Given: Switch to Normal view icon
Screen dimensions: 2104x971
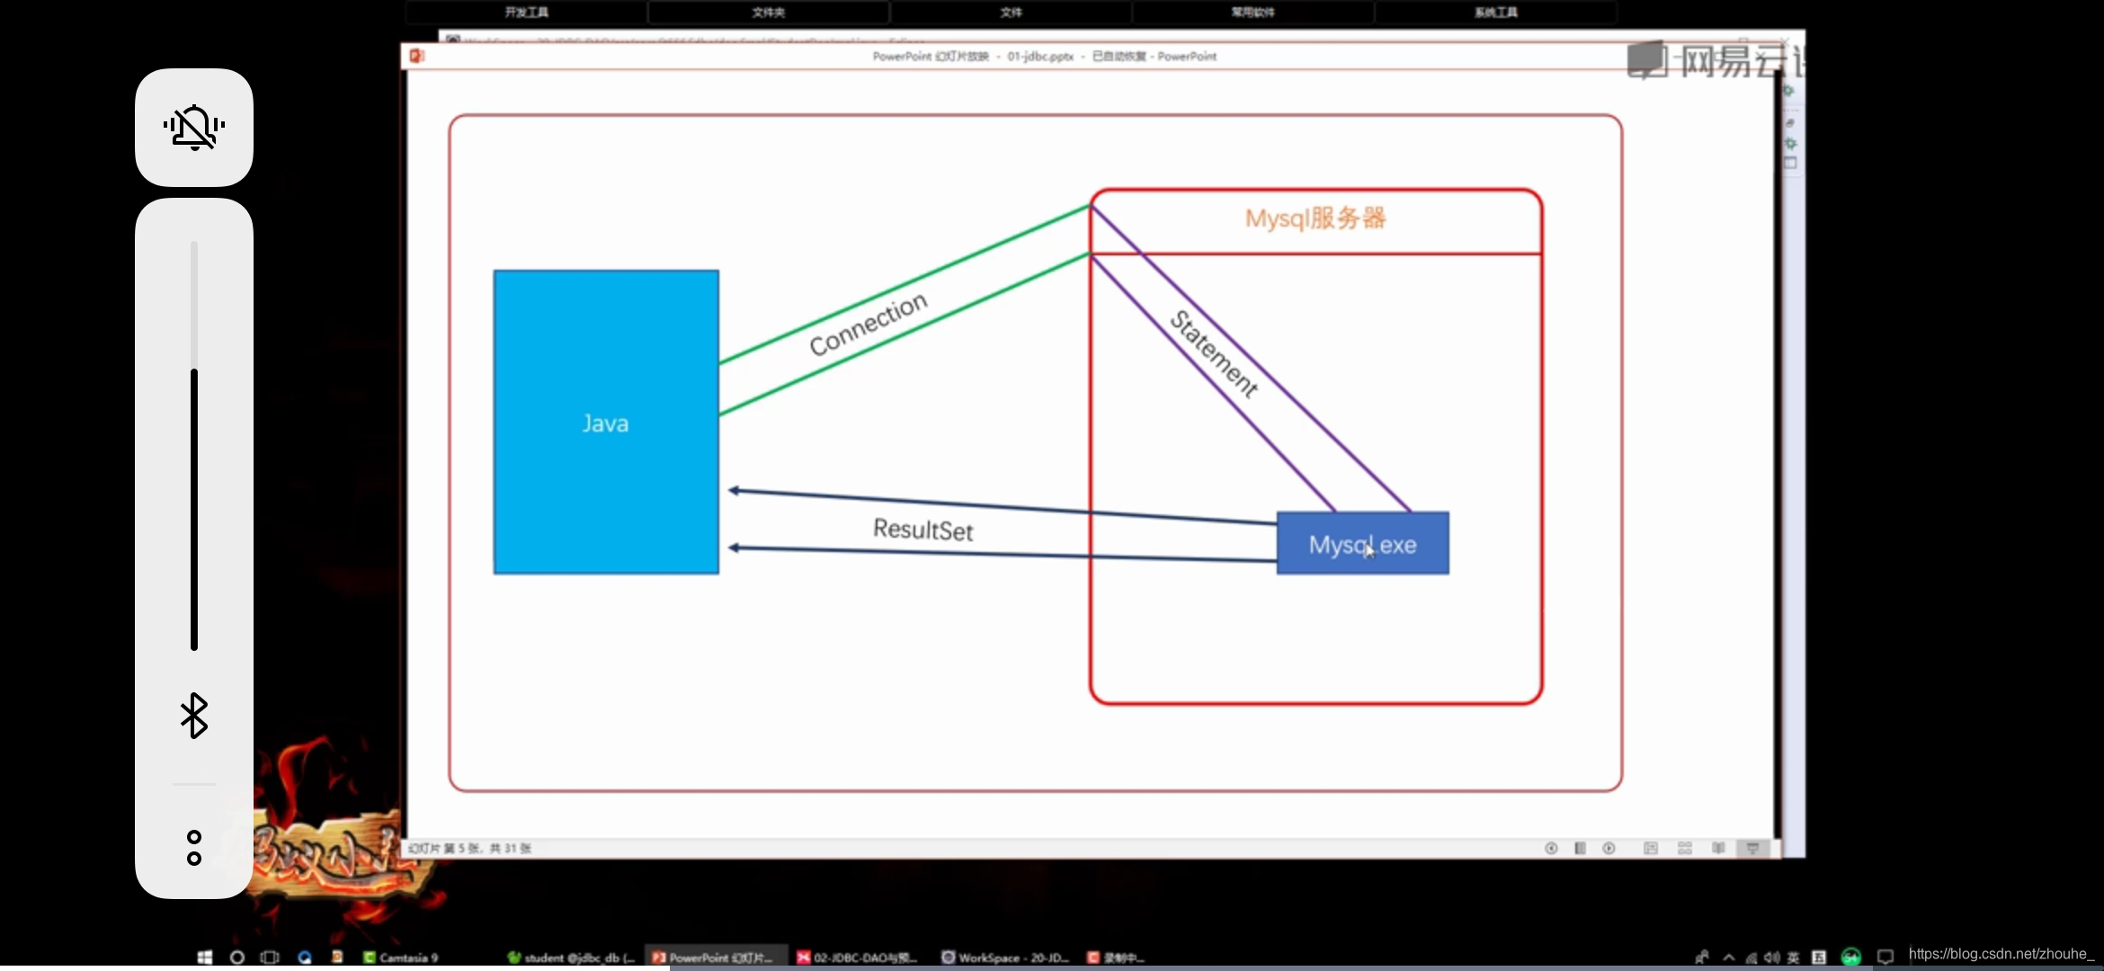Looking at the screenshot, I should pyautogui.click(x=1651, y=848).
